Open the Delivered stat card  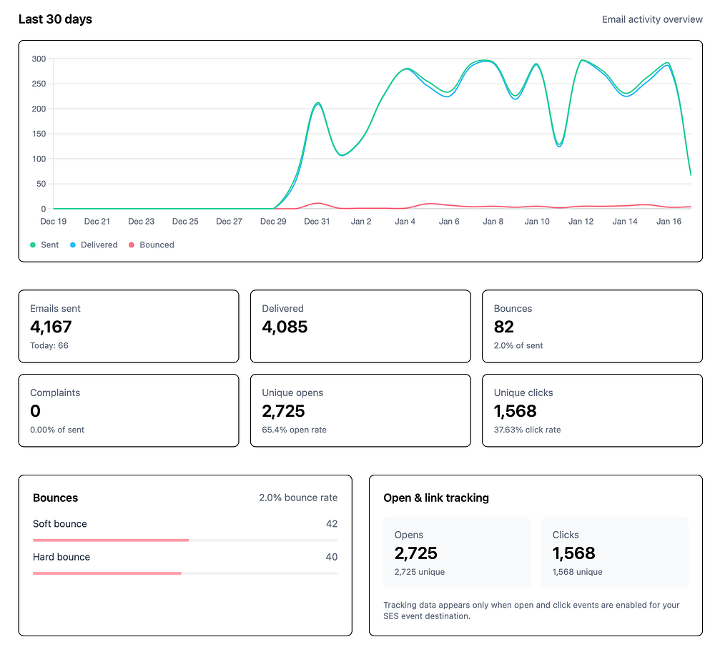pos(360,327)
